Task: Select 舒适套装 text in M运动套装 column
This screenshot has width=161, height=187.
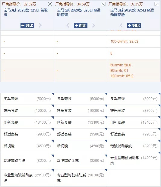Action: 64,134
